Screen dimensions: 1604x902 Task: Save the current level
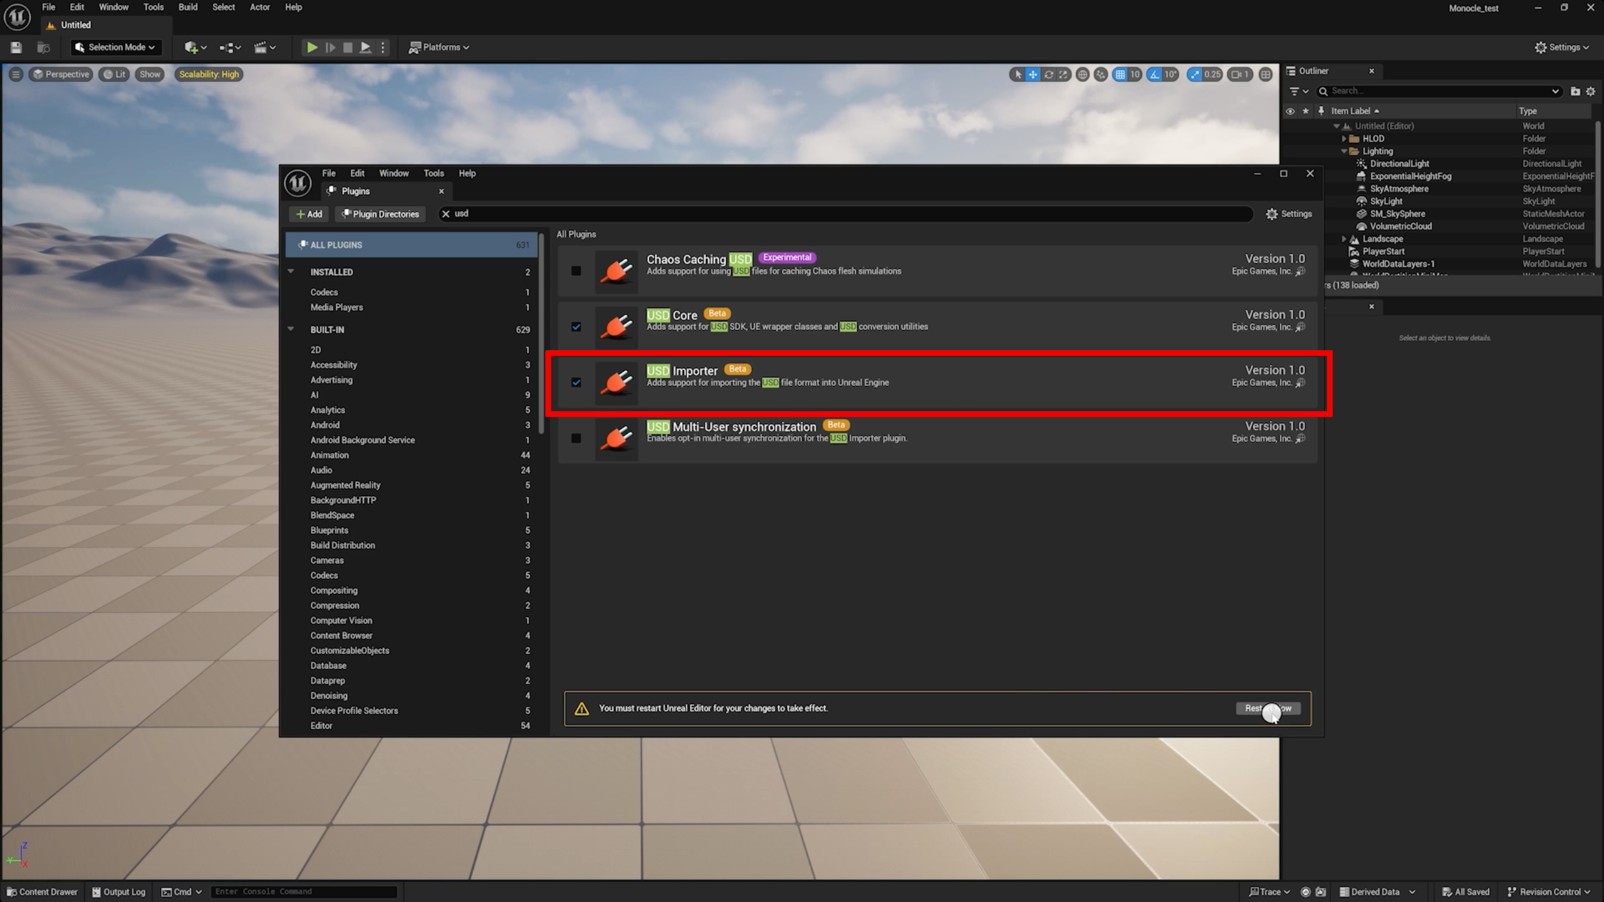click(x=16, y=47)
